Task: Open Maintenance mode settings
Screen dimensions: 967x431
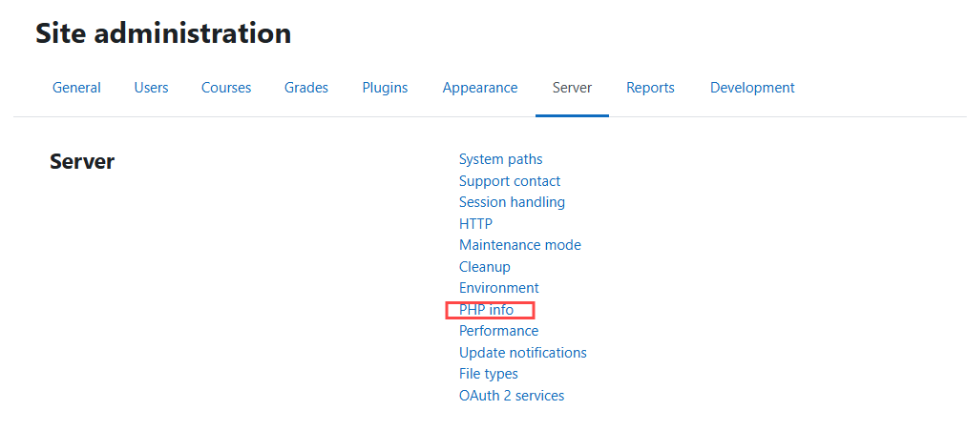Action: pos(520,245)
